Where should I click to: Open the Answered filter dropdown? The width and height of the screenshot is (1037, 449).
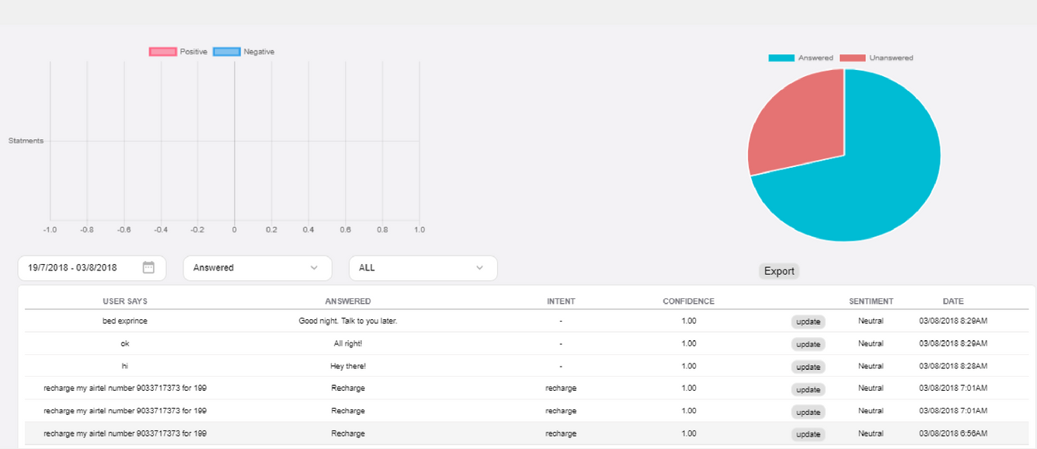coord(257,268)
